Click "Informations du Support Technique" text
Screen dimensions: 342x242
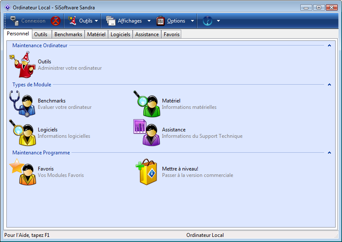[x=202, y=136]
